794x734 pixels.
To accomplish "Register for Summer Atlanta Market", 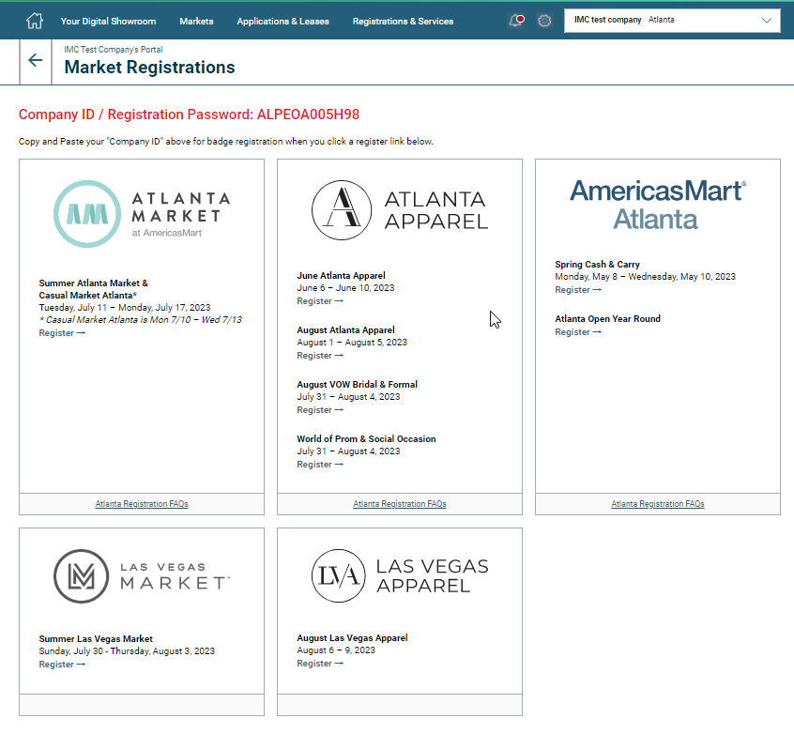I will (62, 333).
